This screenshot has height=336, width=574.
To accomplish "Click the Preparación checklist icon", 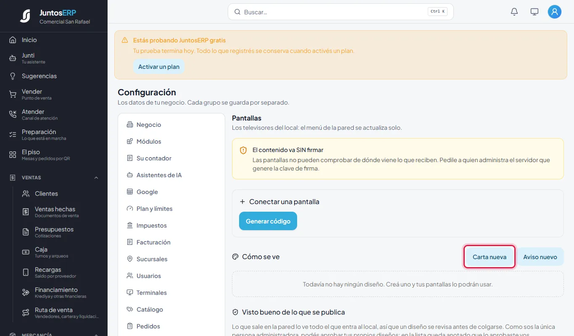I will tap(13, 135).
